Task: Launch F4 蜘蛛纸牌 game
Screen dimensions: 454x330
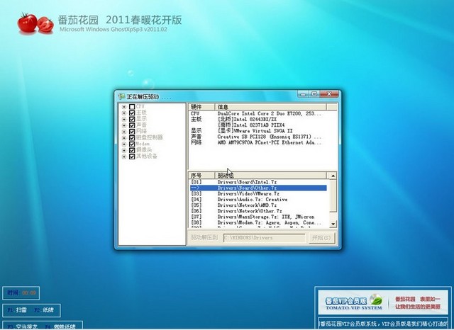Action: coord(60,327)
